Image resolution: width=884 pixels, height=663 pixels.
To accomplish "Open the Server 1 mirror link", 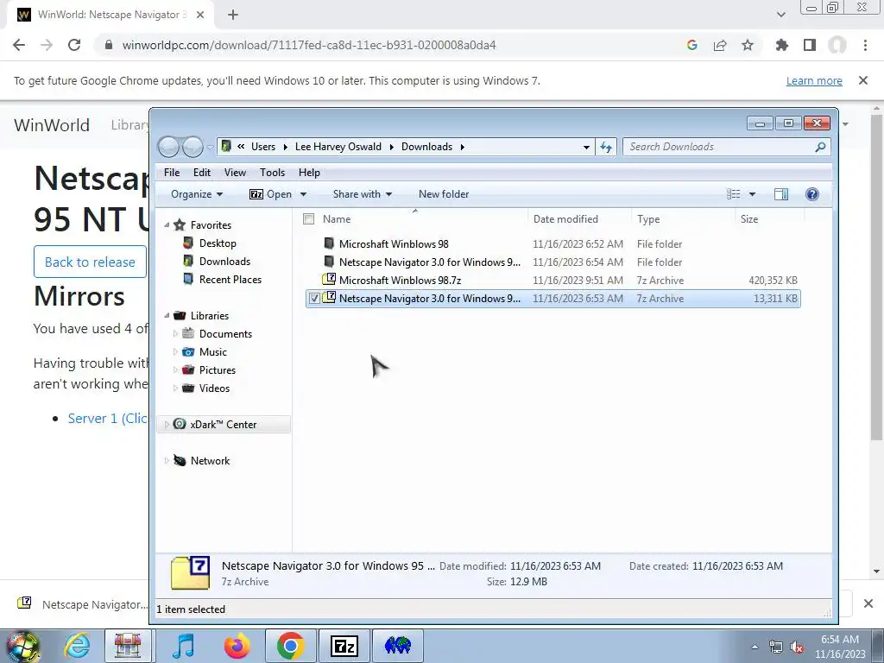I will pos(107,419).
